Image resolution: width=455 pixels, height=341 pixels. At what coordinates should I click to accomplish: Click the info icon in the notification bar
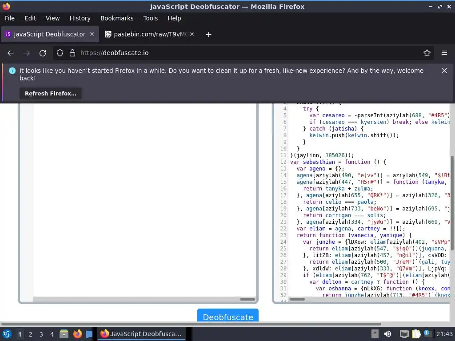(12, 71)
